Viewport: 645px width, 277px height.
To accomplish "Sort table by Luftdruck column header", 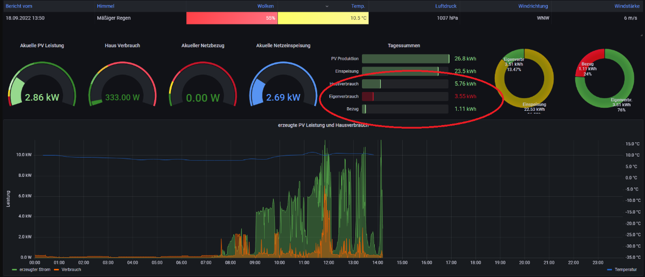I will pos(446,6).
